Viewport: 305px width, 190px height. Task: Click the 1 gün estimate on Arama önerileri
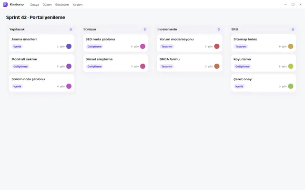[x=61, y=47]
